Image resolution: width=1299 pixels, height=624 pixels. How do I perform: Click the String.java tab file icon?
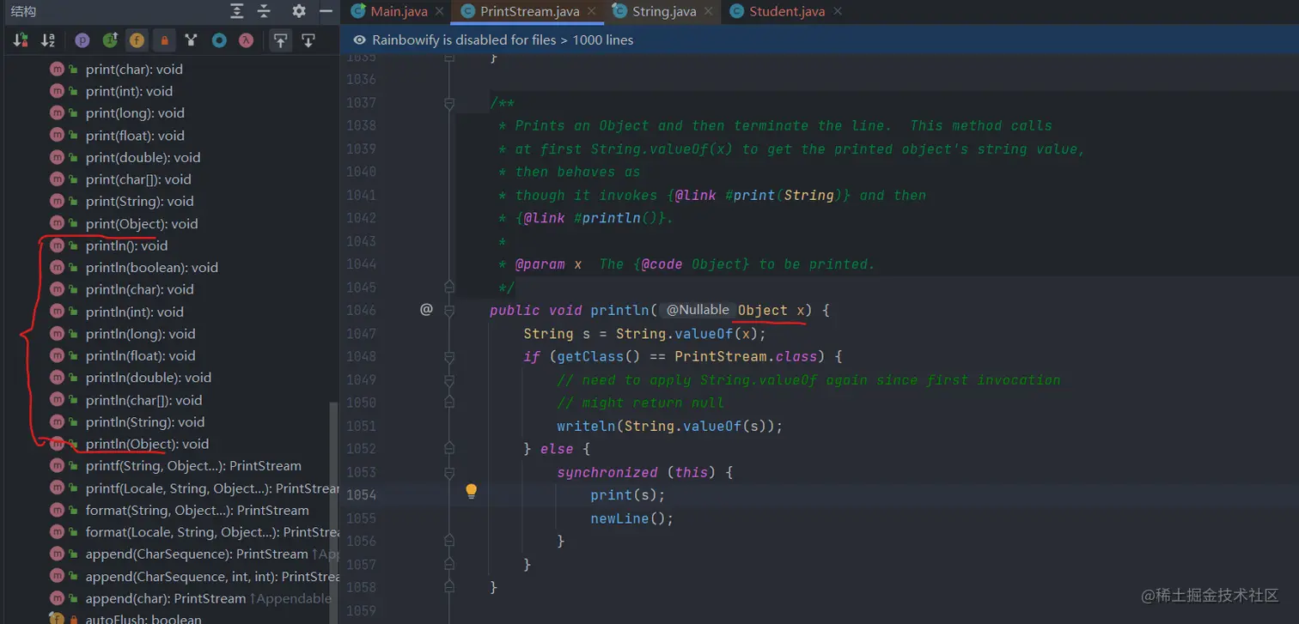tap(619, 11)
